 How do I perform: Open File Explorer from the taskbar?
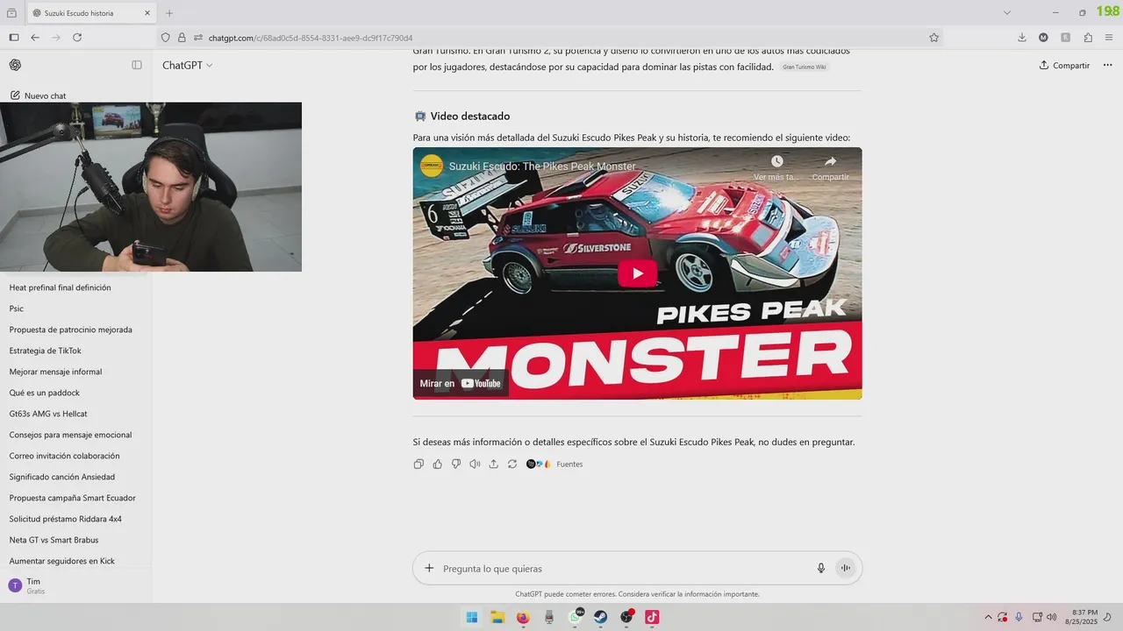pyautogui.click(x=497, y=617)
